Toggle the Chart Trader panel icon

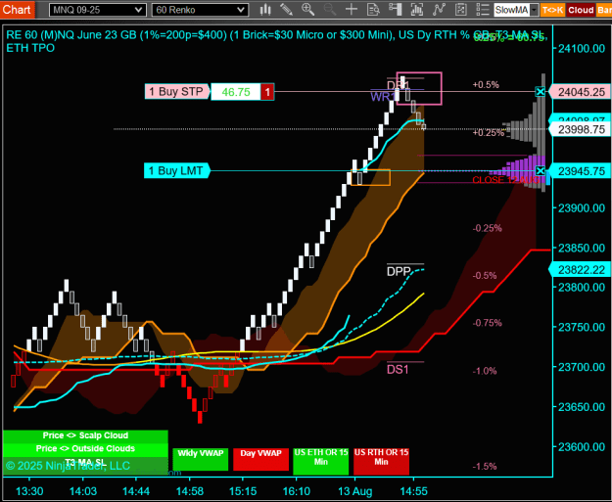396,10
